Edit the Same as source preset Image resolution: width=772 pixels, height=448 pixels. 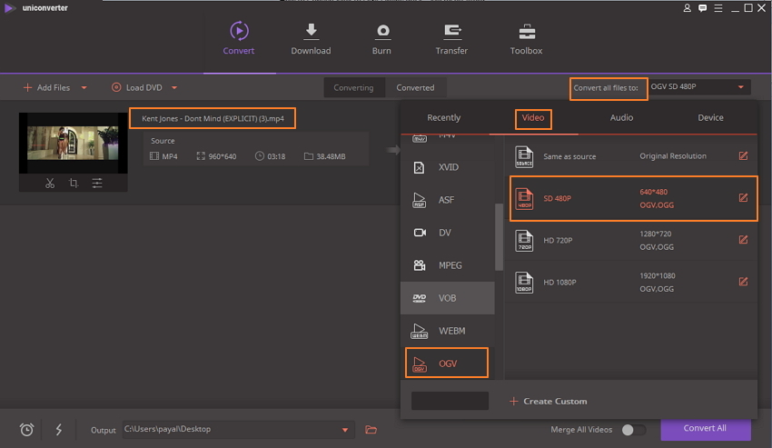(x=743, y=155)
